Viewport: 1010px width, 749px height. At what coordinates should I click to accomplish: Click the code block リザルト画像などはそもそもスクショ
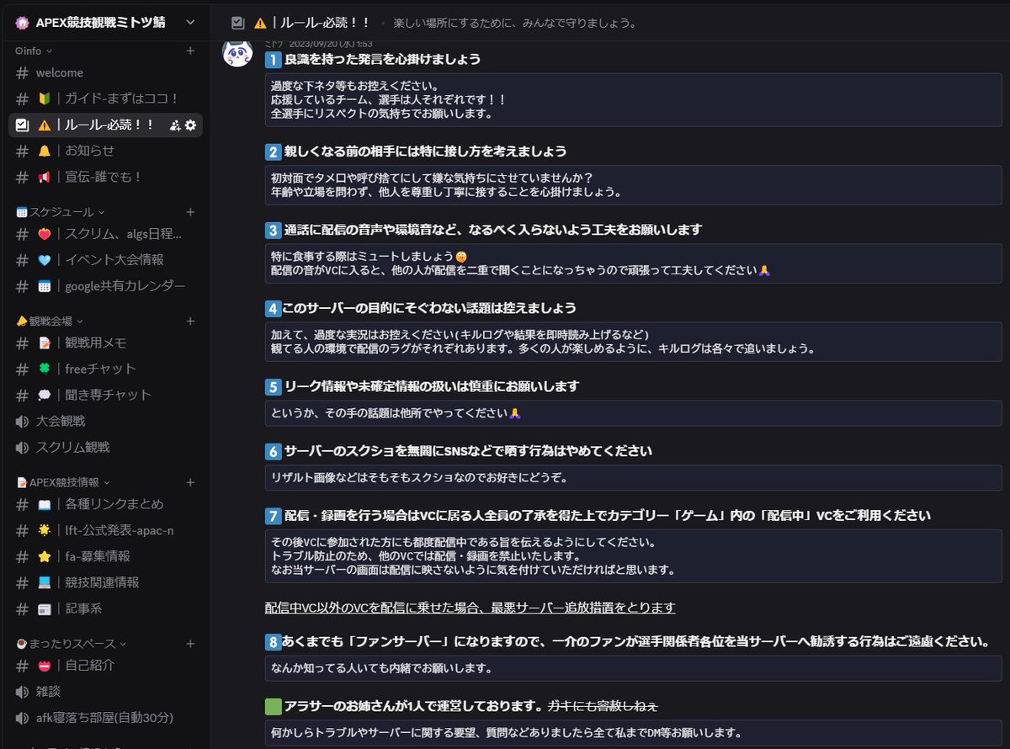(633, 478)
